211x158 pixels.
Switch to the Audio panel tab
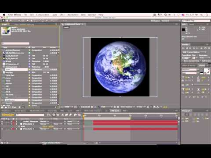192,24
